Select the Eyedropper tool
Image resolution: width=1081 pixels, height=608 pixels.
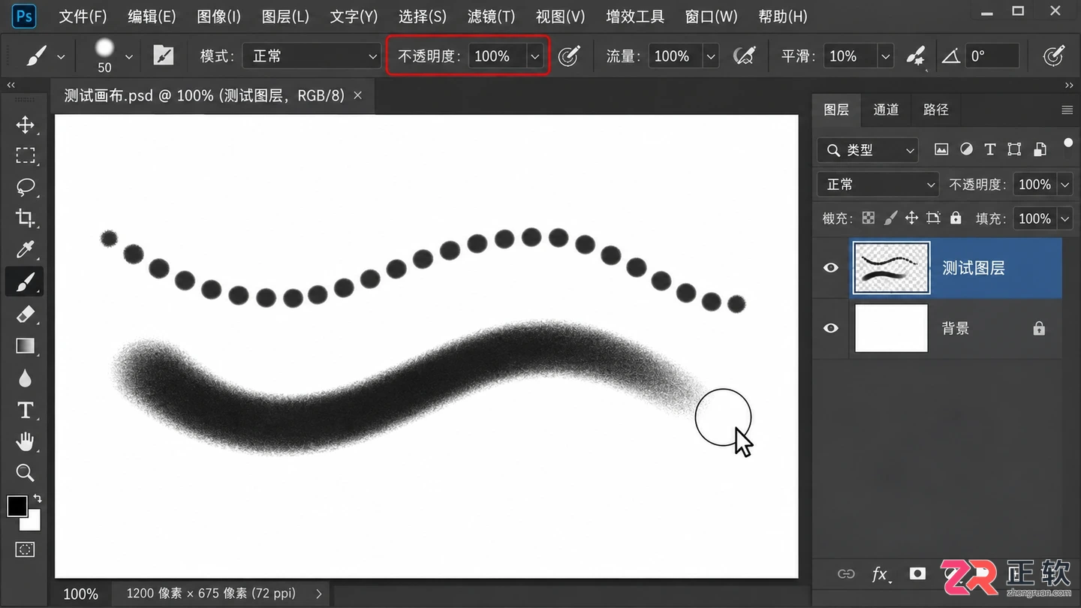(x=26, y=250)
